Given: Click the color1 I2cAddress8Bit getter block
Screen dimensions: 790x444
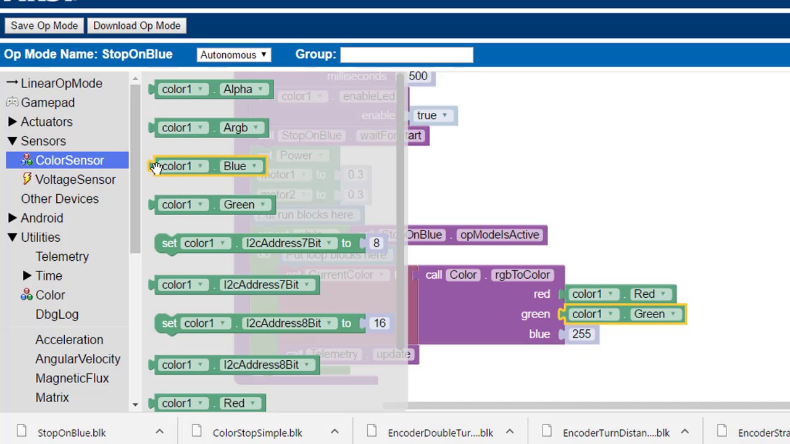Looking at the screenshot, I should tap(235, 365).
